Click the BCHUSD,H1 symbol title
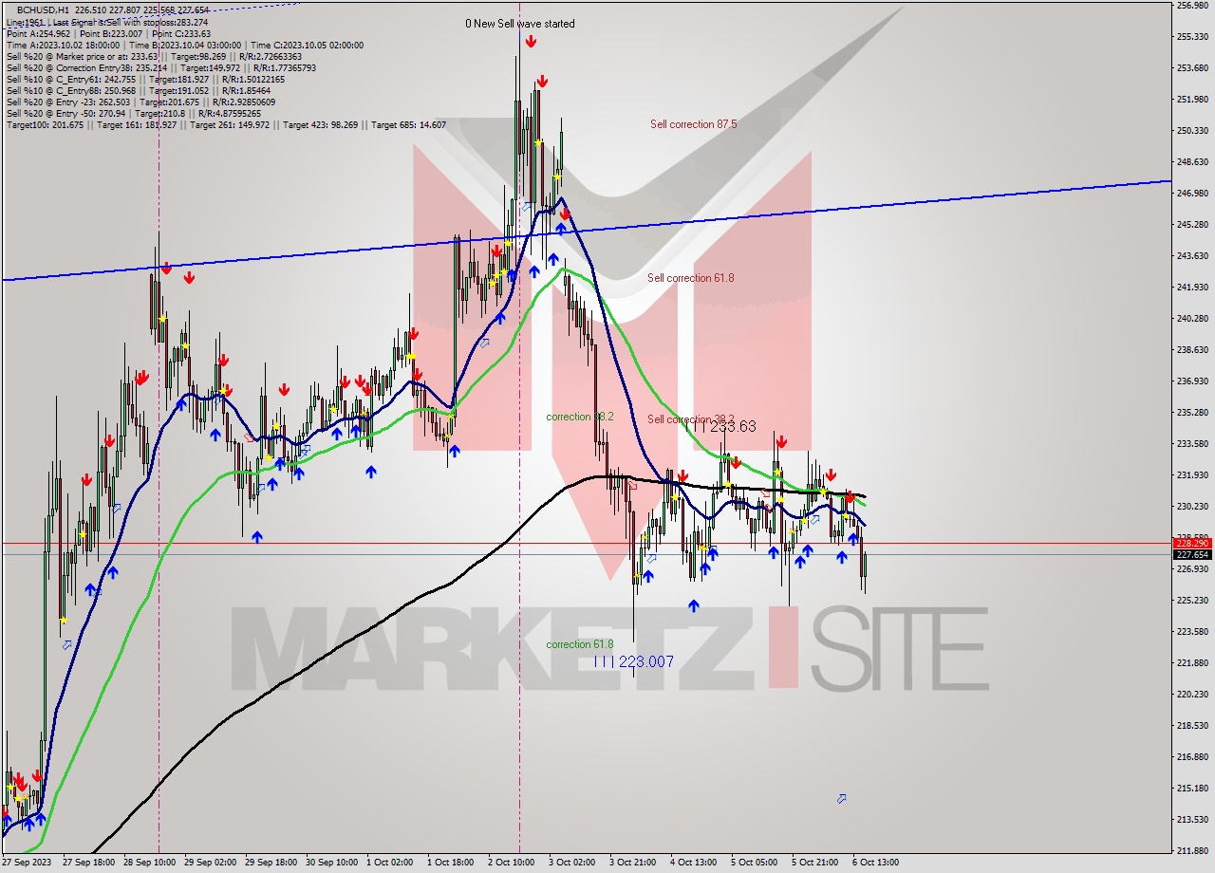 click(43, 10)
